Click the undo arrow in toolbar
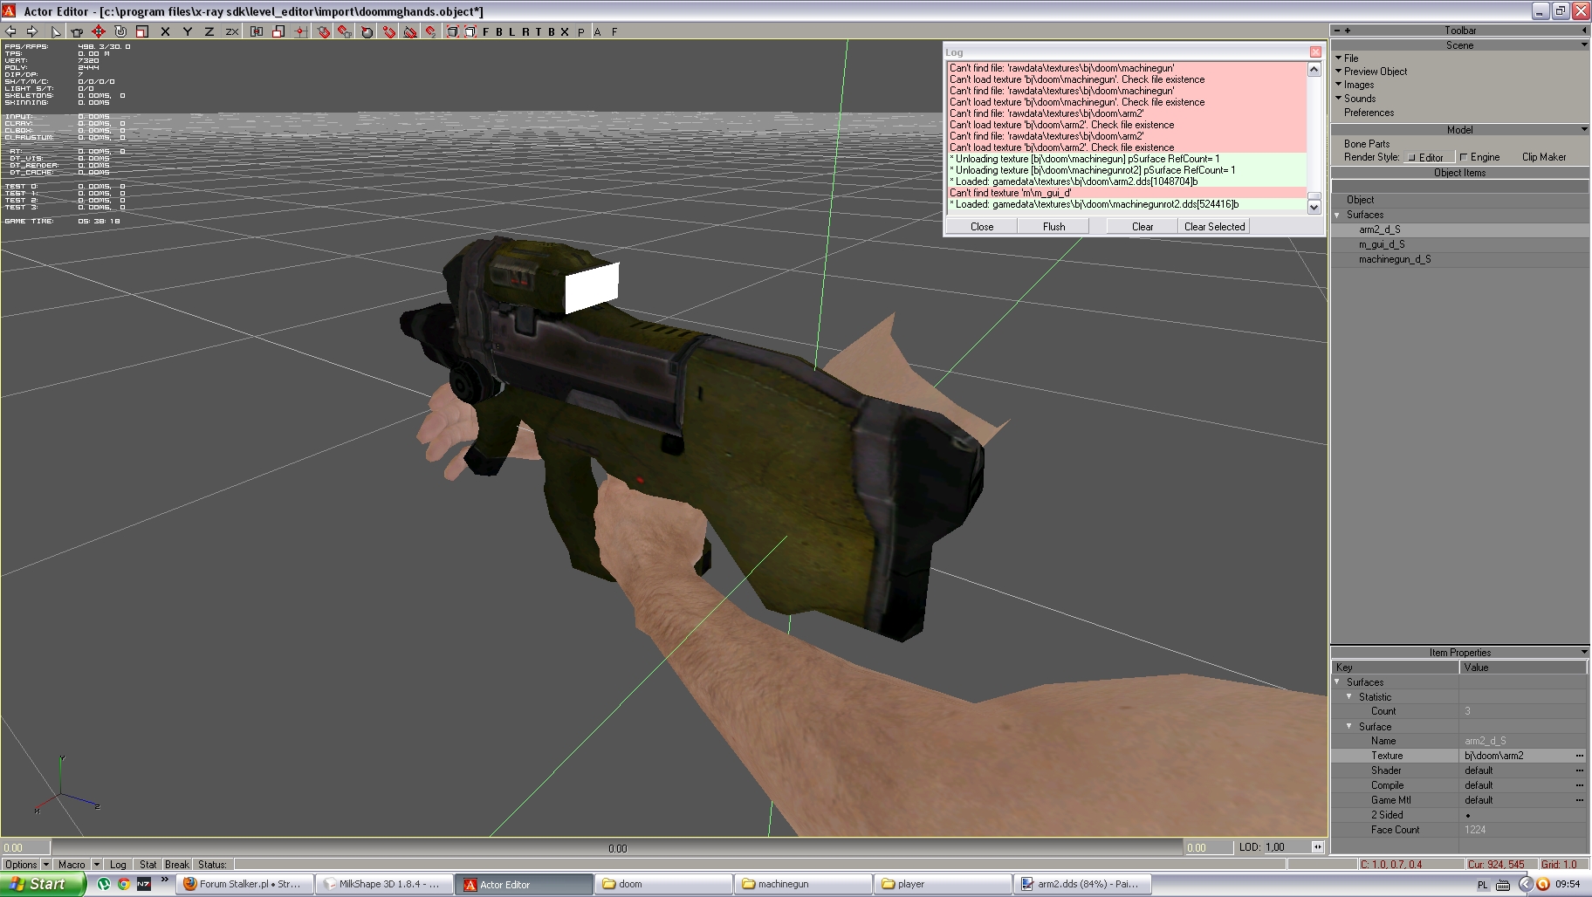 pyautogui.click(x=11, y=31)
